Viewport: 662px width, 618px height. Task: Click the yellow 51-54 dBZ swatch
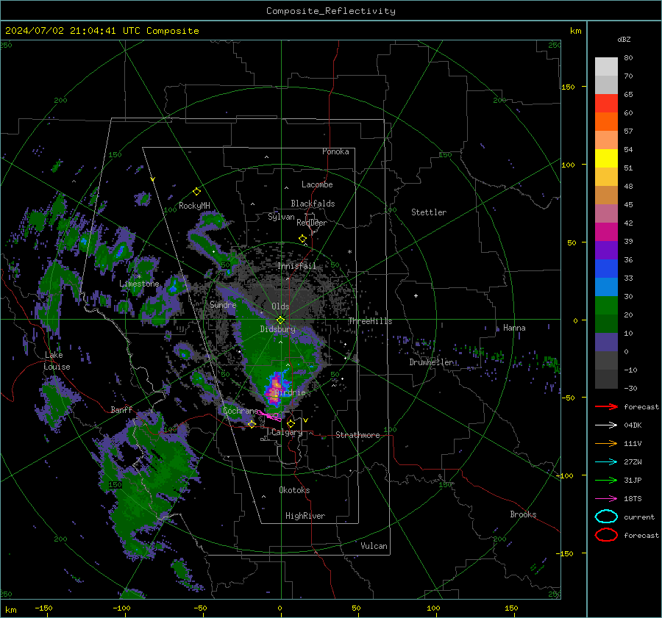[x=606, y=159]
